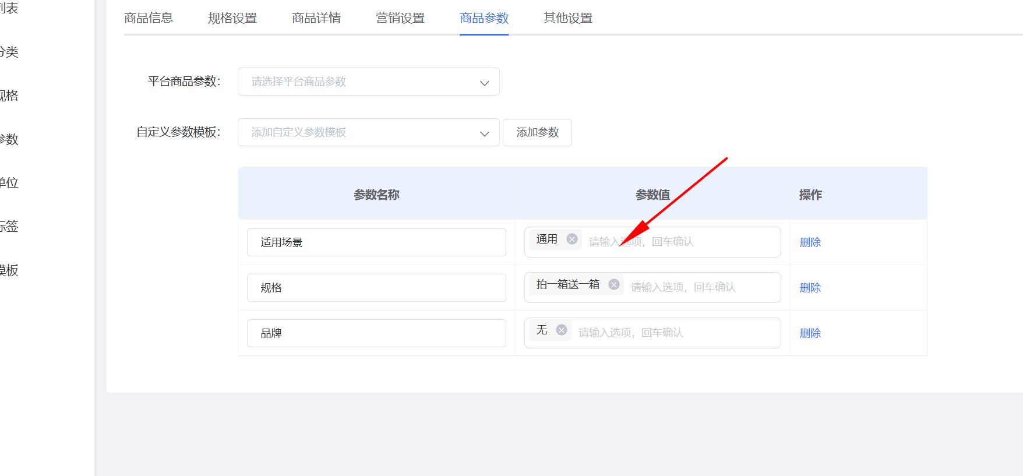Edit the 品牌 parameter name field
The image size is (1023, 476).
click(376, 333)
